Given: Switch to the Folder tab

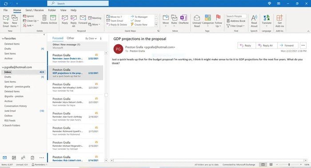Looking at the screenshot, I should point(52,10).
